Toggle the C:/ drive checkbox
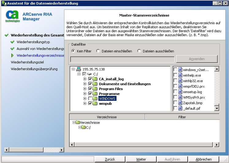The image size is (229, 163). [84, 74]
